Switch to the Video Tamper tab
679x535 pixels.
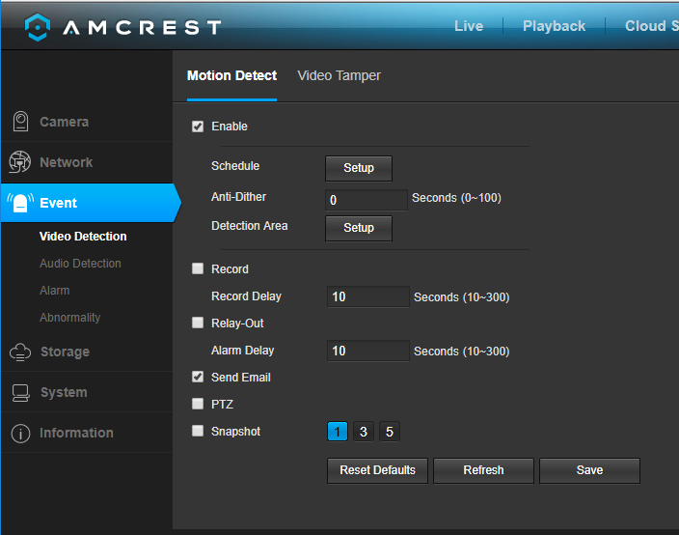pos(339,75)
